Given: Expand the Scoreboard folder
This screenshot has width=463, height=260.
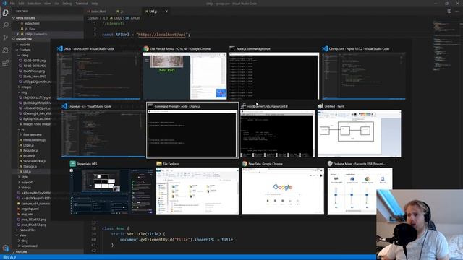Looking at the screenshot, I should point(29,246).
